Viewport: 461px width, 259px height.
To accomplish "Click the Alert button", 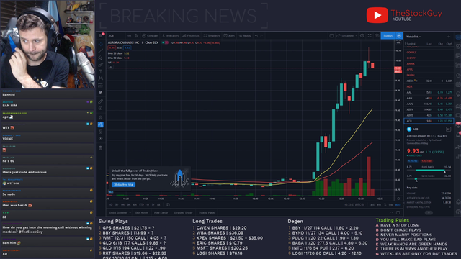I will (x=229, y=35).
